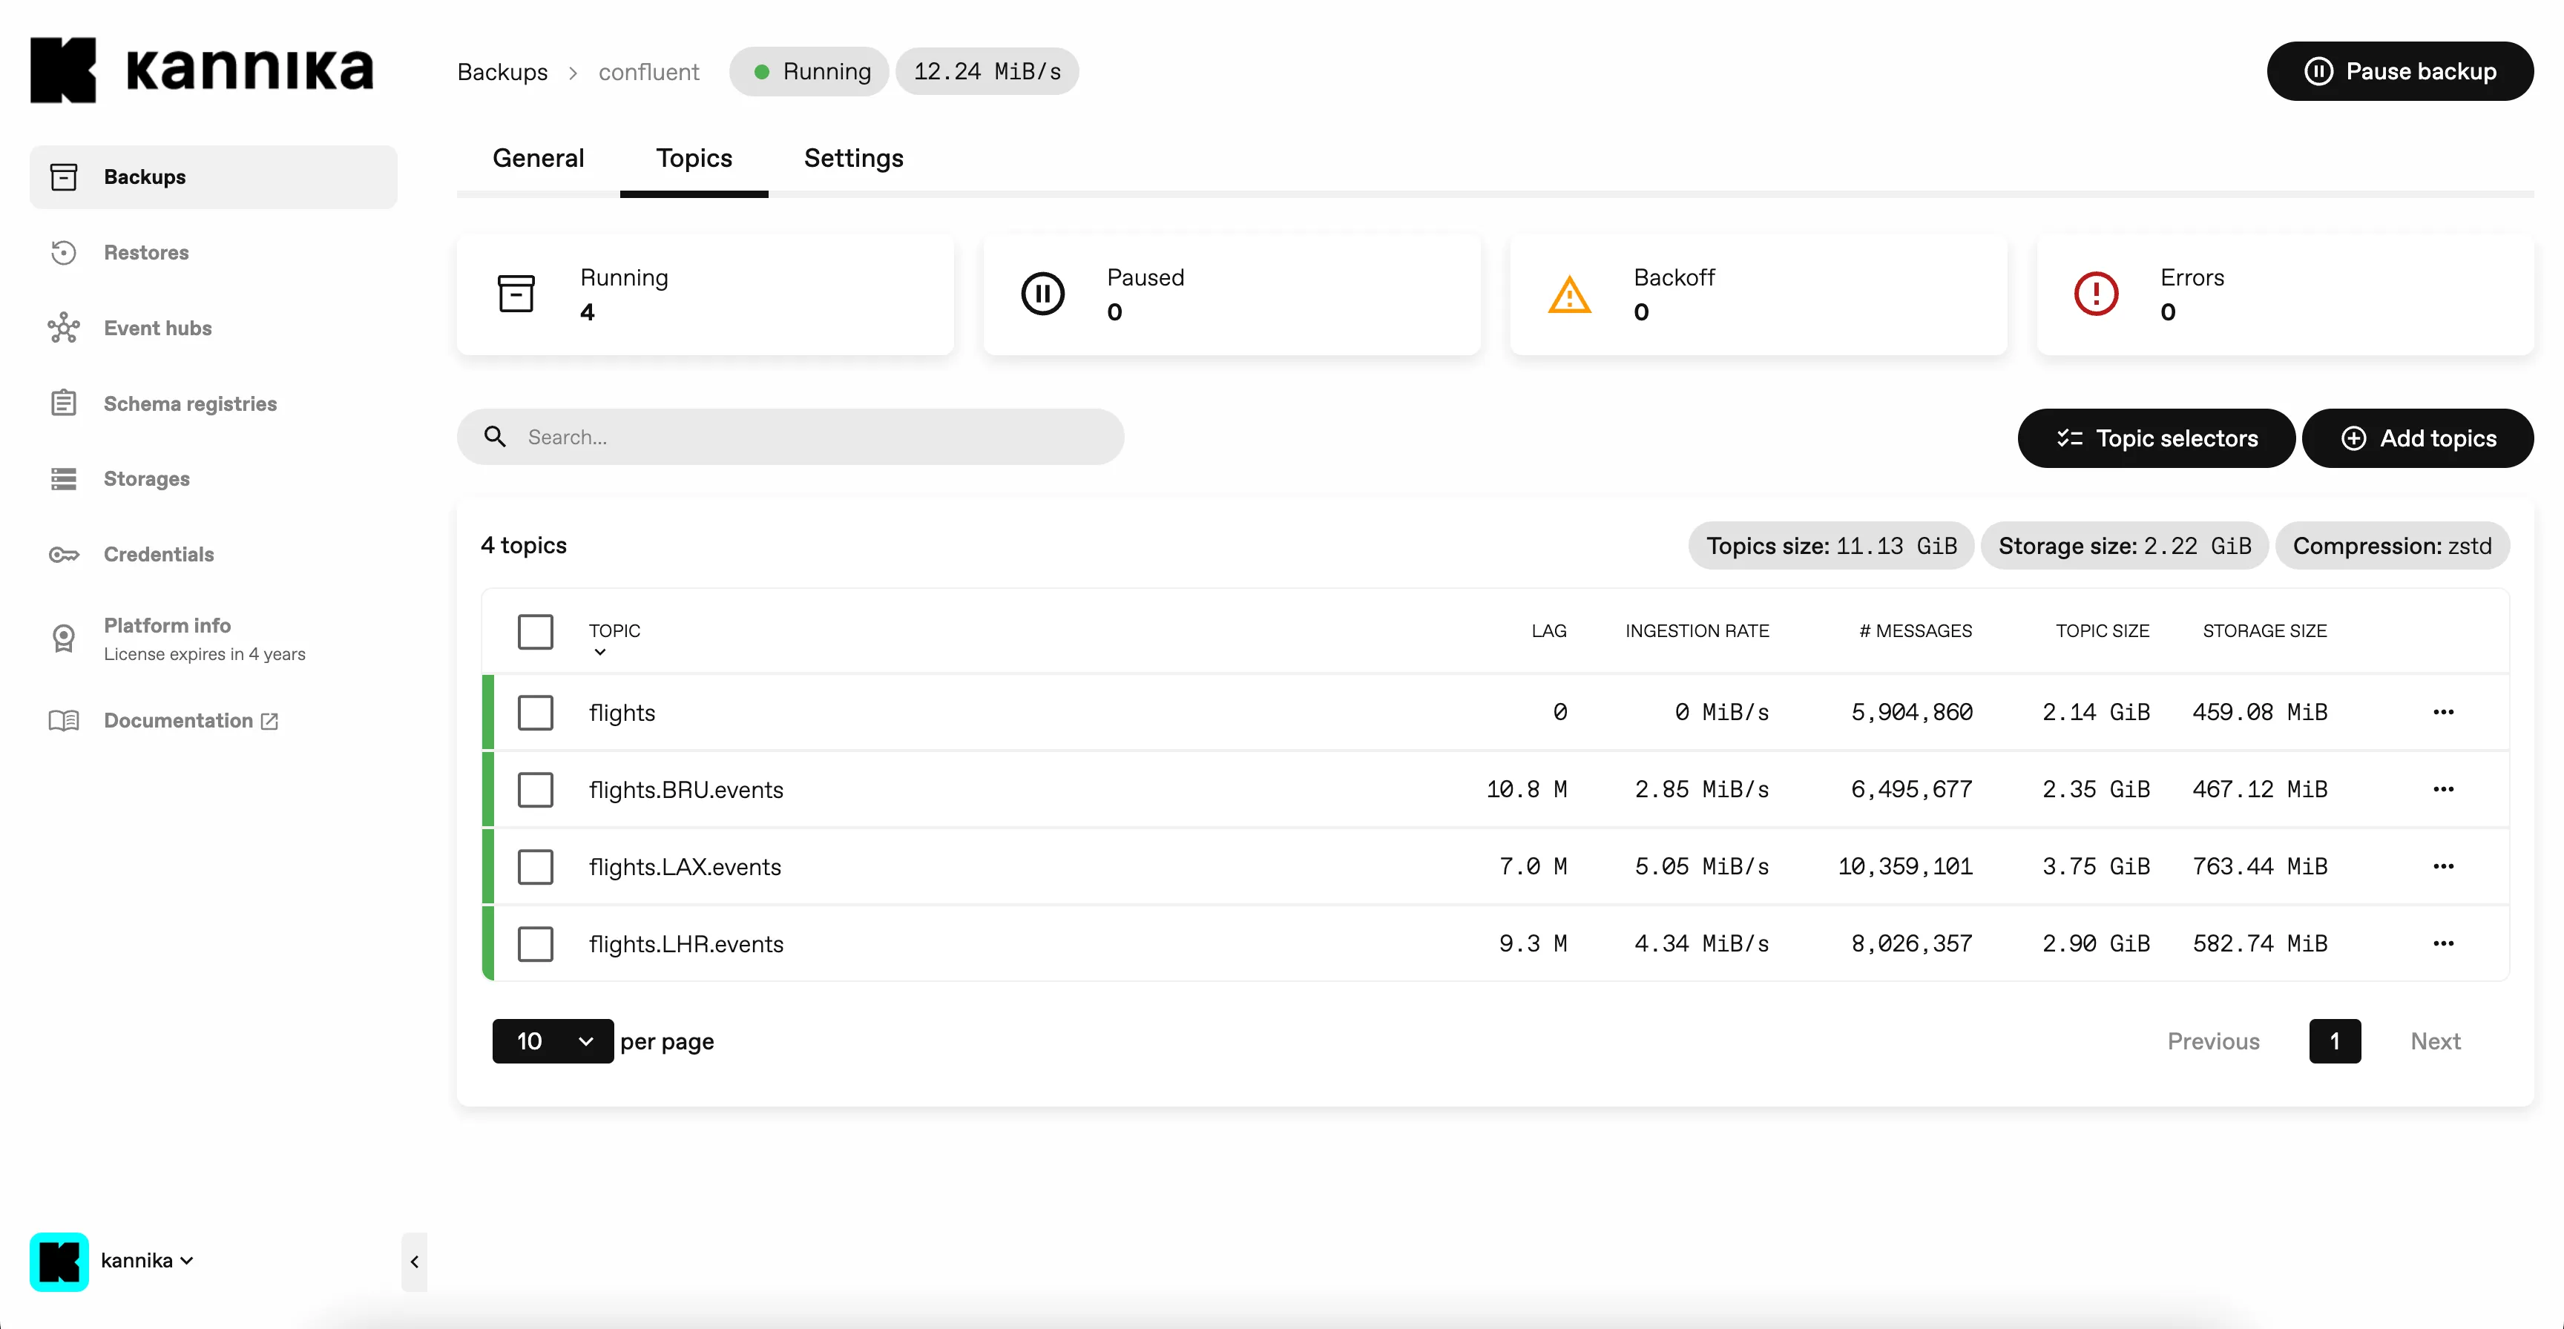Click the Storages stack icon
The image size is (2564, 1329).
click(x=64, y=478)
